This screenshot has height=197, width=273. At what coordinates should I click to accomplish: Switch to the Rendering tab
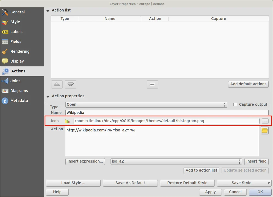point(20,51)
